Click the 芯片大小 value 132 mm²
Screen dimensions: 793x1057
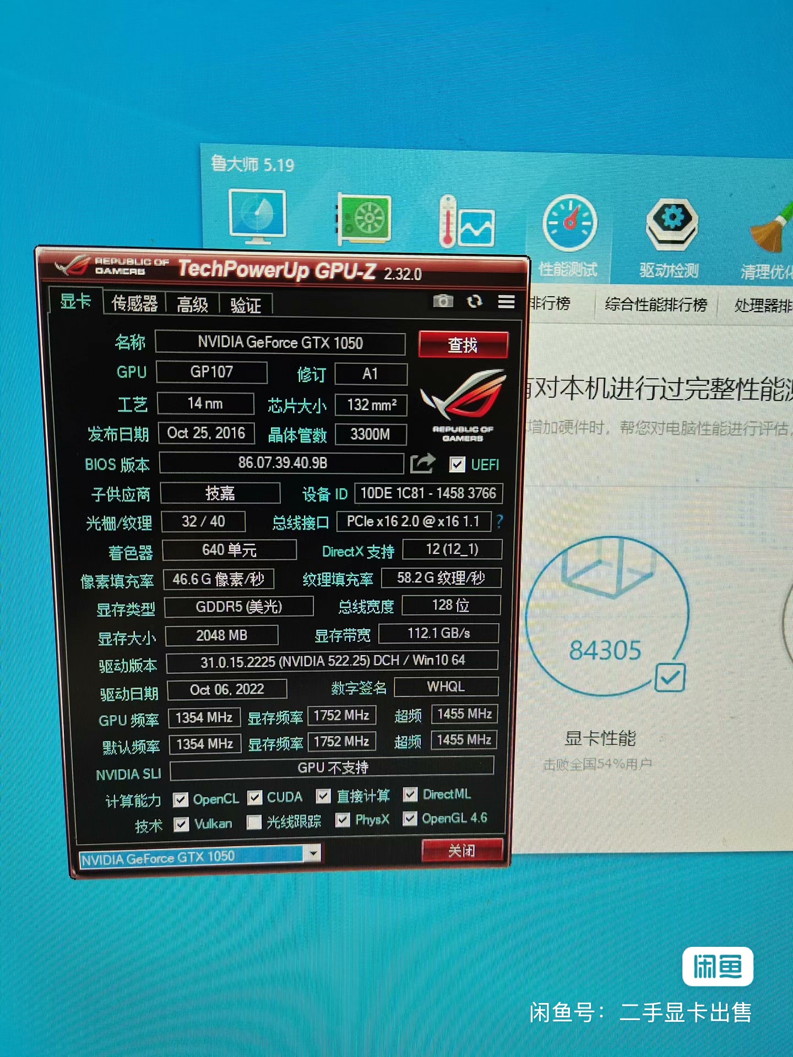click(371, 405)
